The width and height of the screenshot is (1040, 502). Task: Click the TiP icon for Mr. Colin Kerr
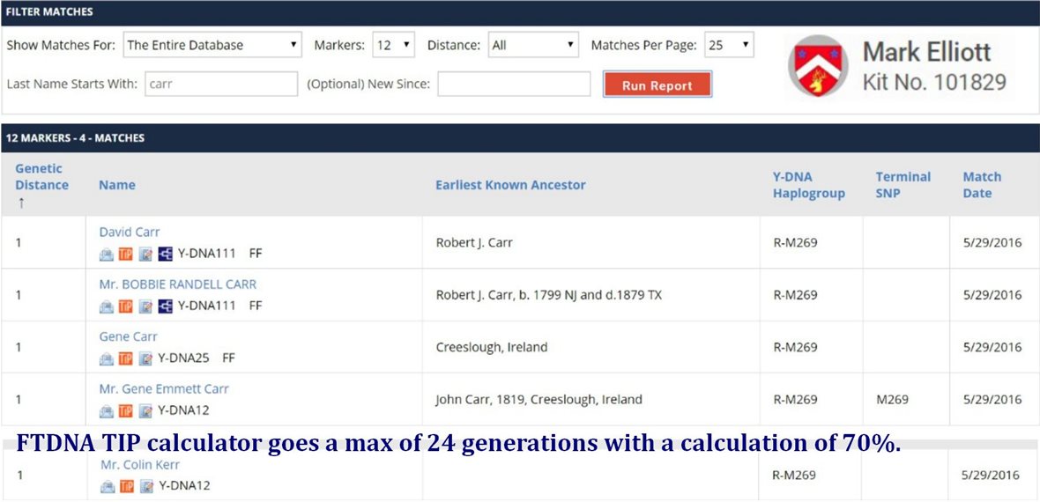pyautogui.click(x=125, y=486)
